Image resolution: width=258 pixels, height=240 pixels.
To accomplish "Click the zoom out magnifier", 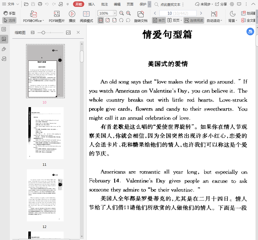I will (121, 13).
